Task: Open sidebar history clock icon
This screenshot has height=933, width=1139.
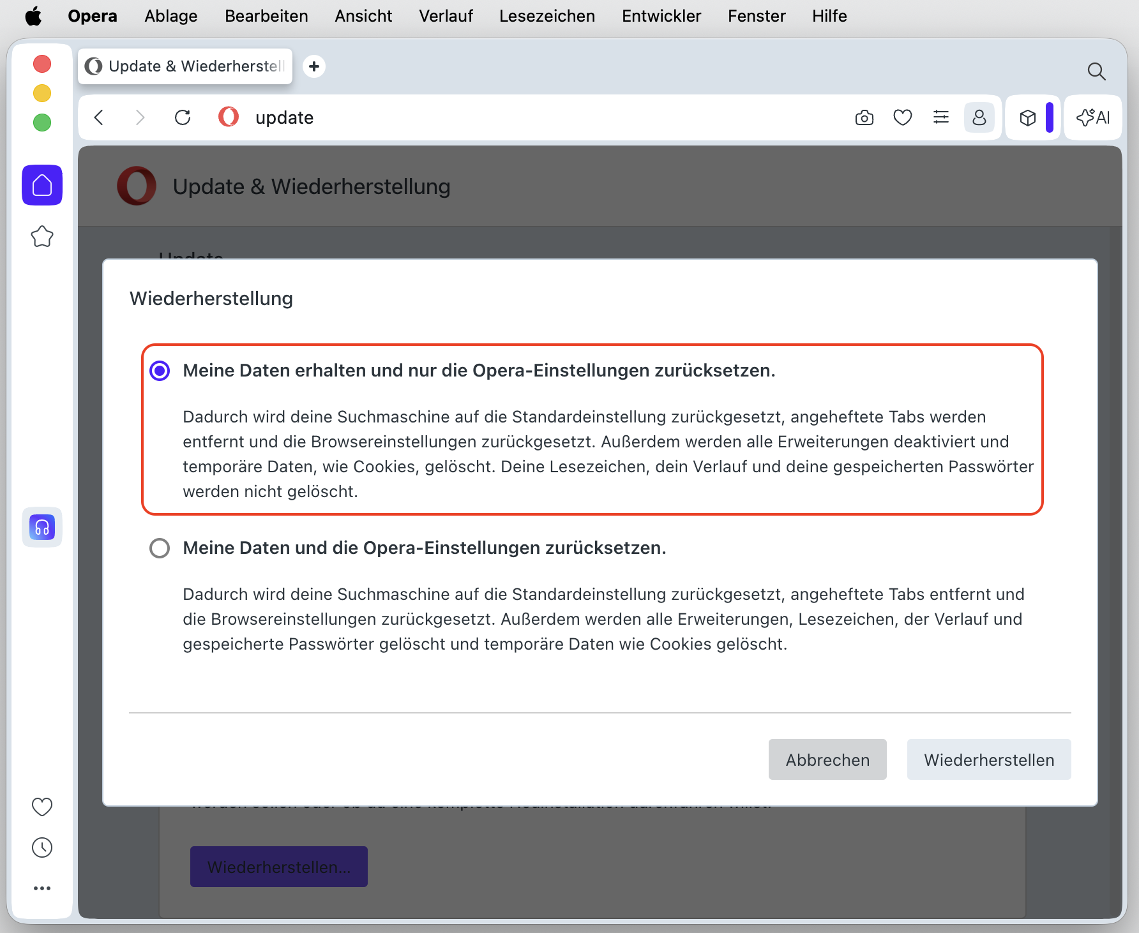Action: coord(42,847)
